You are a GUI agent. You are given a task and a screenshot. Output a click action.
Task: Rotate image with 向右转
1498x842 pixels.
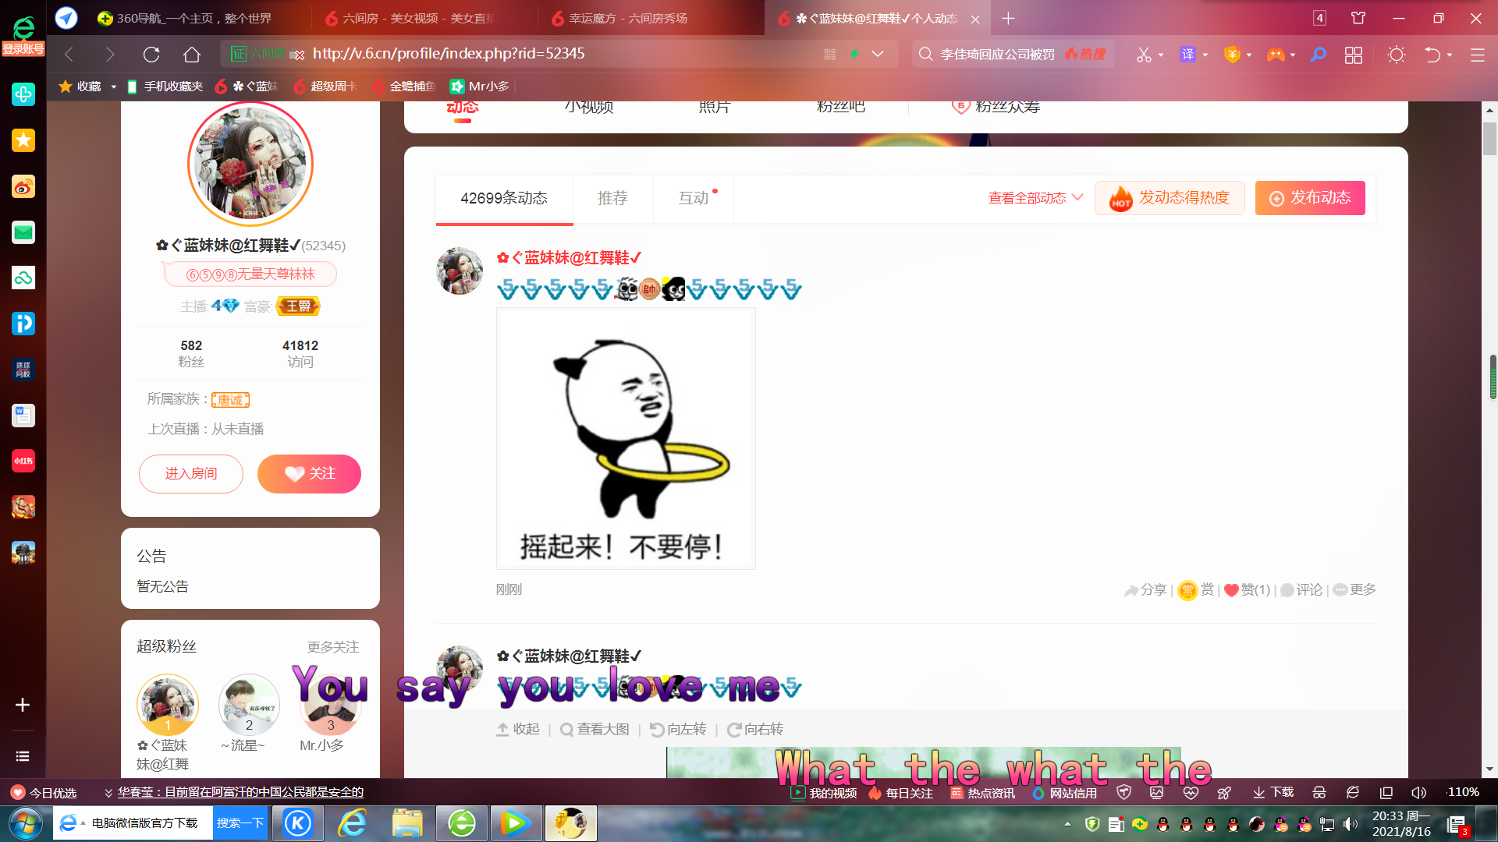755,730
